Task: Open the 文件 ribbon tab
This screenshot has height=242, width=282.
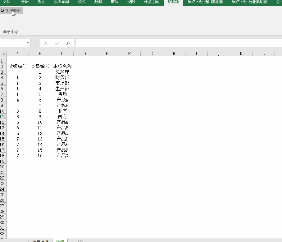Action: (6, 2)
